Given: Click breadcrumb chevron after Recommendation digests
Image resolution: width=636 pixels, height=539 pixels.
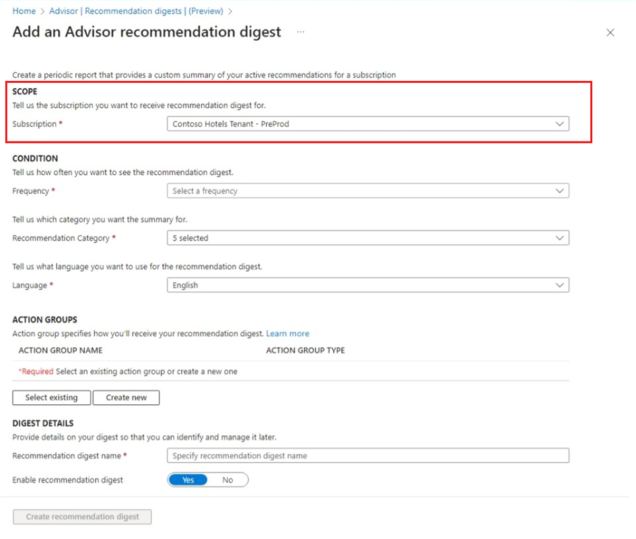Looking at the screenshot, I should pos(230,11).
